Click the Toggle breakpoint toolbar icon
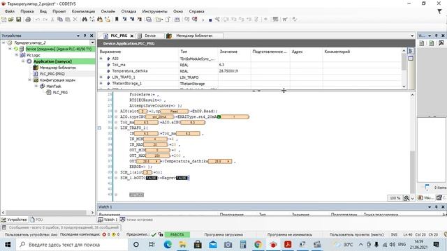 pos(265,20)
